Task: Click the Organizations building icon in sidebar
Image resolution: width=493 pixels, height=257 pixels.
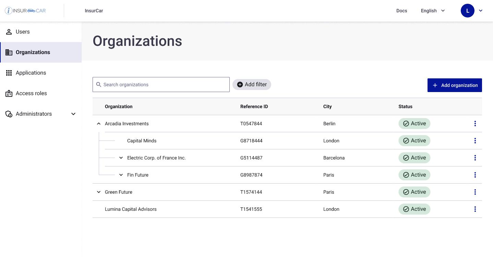Action: coord(9,52)
